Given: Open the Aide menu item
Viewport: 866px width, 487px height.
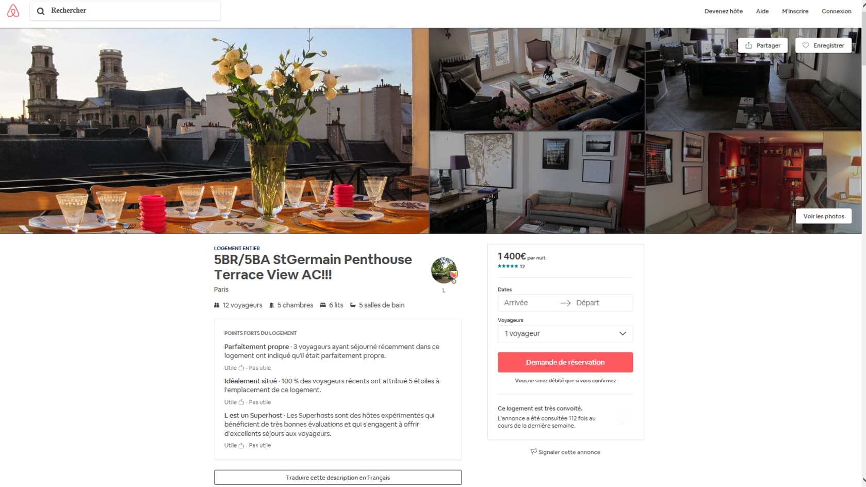Looking at the screenshot, I should [x=762, y=11].
